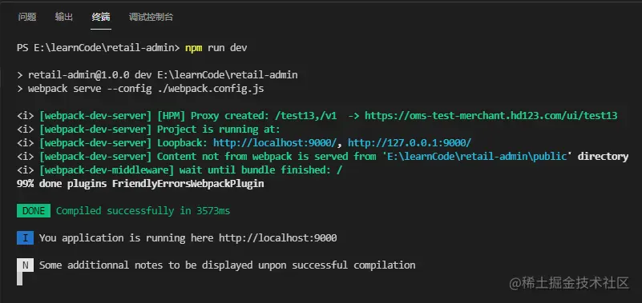Viewport: 642px width, 303px height.
Task: Open the 输出 tab
Action: pyautogui.click(x=64, y=17)
